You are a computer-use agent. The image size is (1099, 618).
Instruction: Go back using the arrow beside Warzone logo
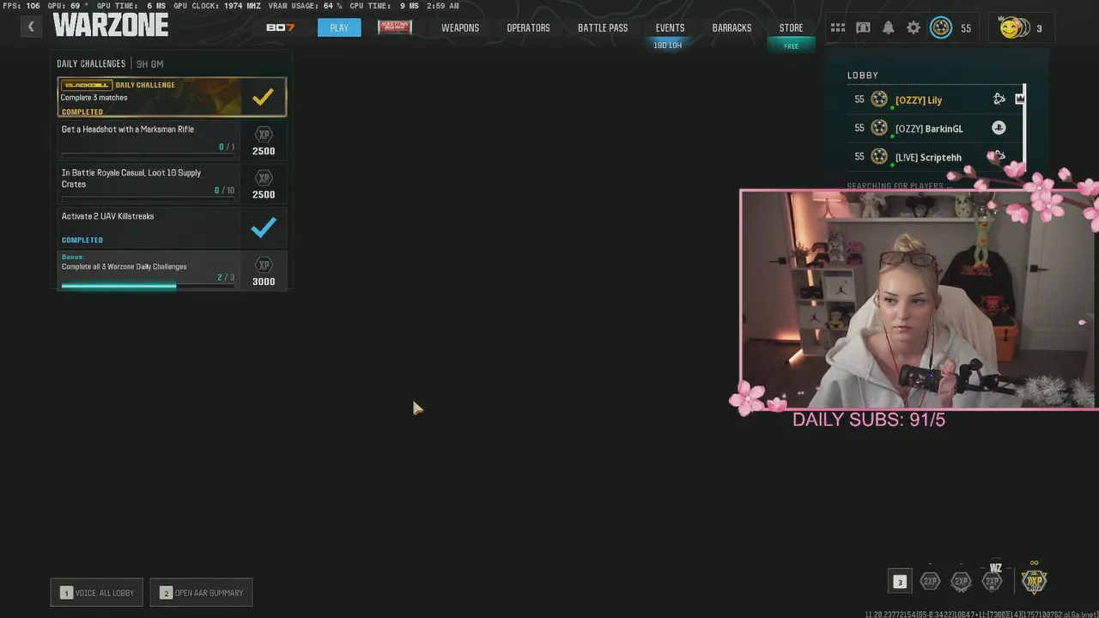pyautogui.click(x=31, y=27)
